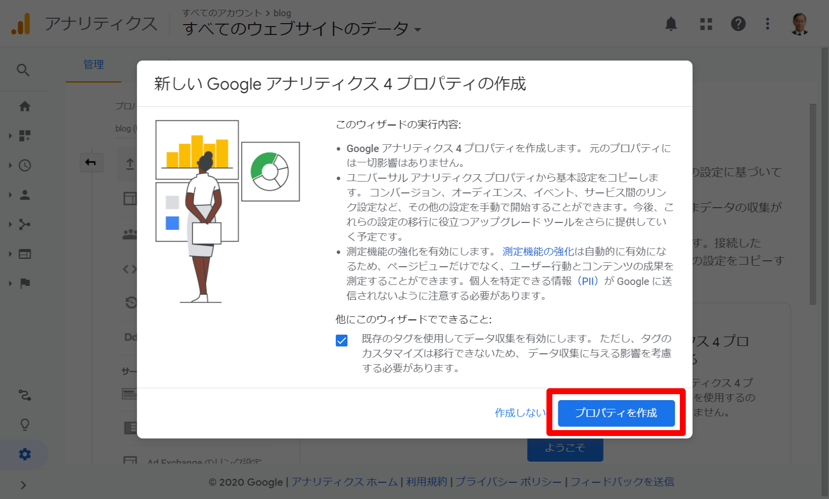Open the (PII) link
829x499 pixels.
tap(588, 281)
